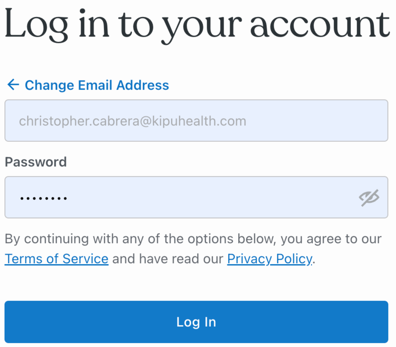
Task: Go back via the left arrow
Action: click(13, 85)
